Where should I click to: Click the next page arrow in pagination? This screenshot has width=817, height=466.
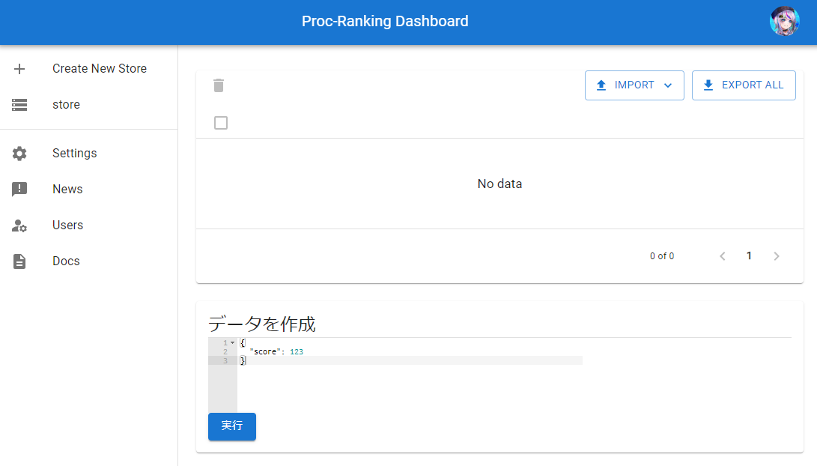point(777,255)
